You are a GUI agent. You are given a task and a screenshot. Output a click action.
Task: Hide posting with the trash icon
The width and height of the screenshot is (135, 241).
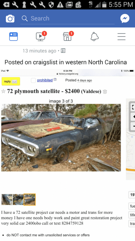click(x=105, y=92)
